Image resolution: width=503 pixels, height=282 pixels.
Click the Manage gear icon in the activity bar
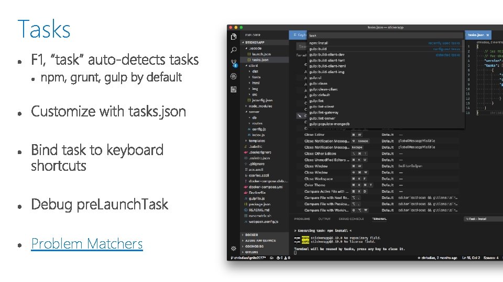point(234,249)
